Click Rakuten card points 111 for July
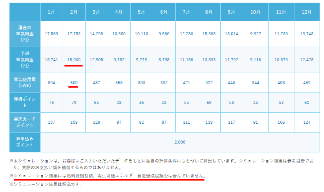 [x=187, y=122]
